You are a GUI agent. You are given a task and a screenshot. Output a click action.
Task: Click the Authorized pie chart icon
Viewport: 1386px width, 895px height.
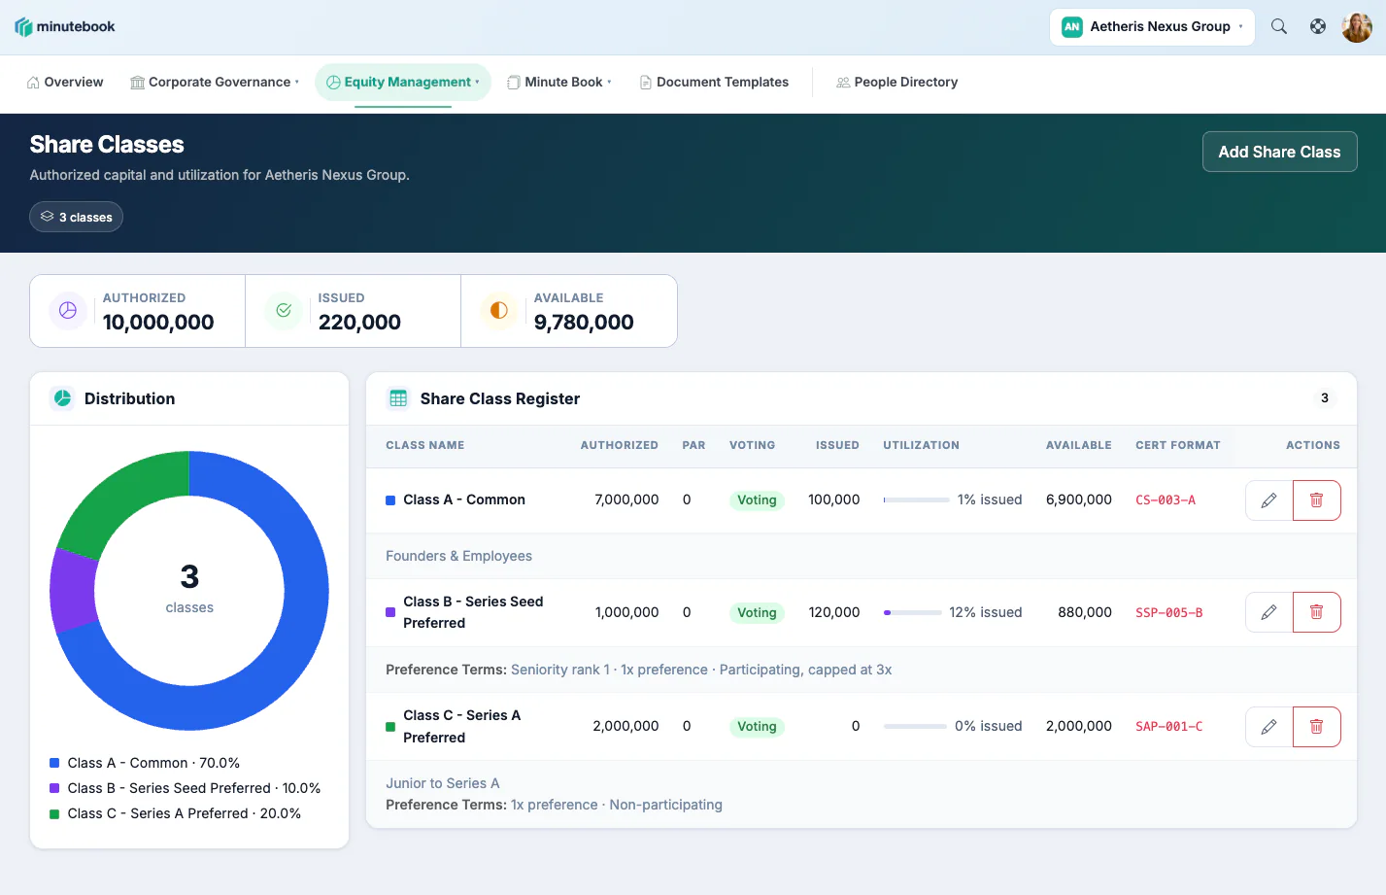click(x=68, y=311)
